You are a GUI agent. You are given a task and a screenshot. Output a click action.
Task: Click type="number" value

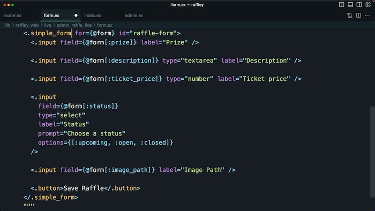(199, 79)
